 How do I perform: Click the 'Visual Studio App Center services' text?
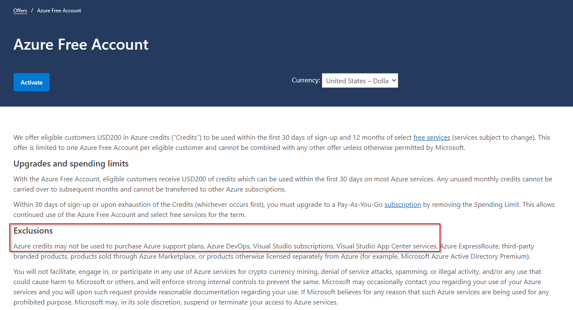click(386, 246)
